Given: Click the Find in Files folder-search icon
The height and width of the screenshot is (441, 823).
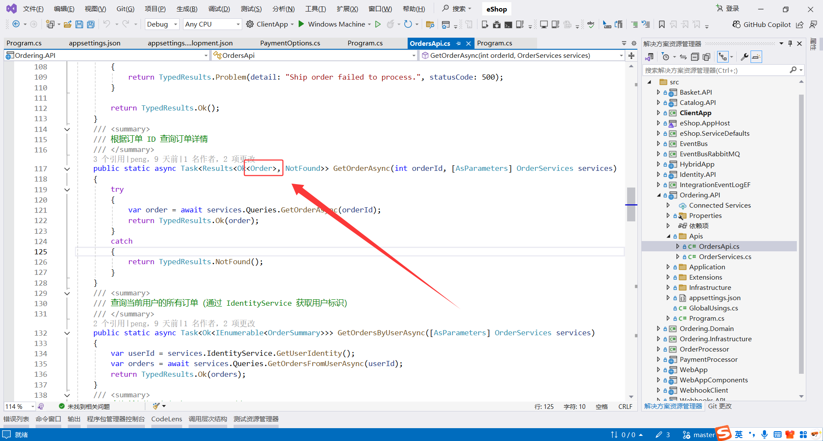Looking at the screenshot, I should (430, 24).
